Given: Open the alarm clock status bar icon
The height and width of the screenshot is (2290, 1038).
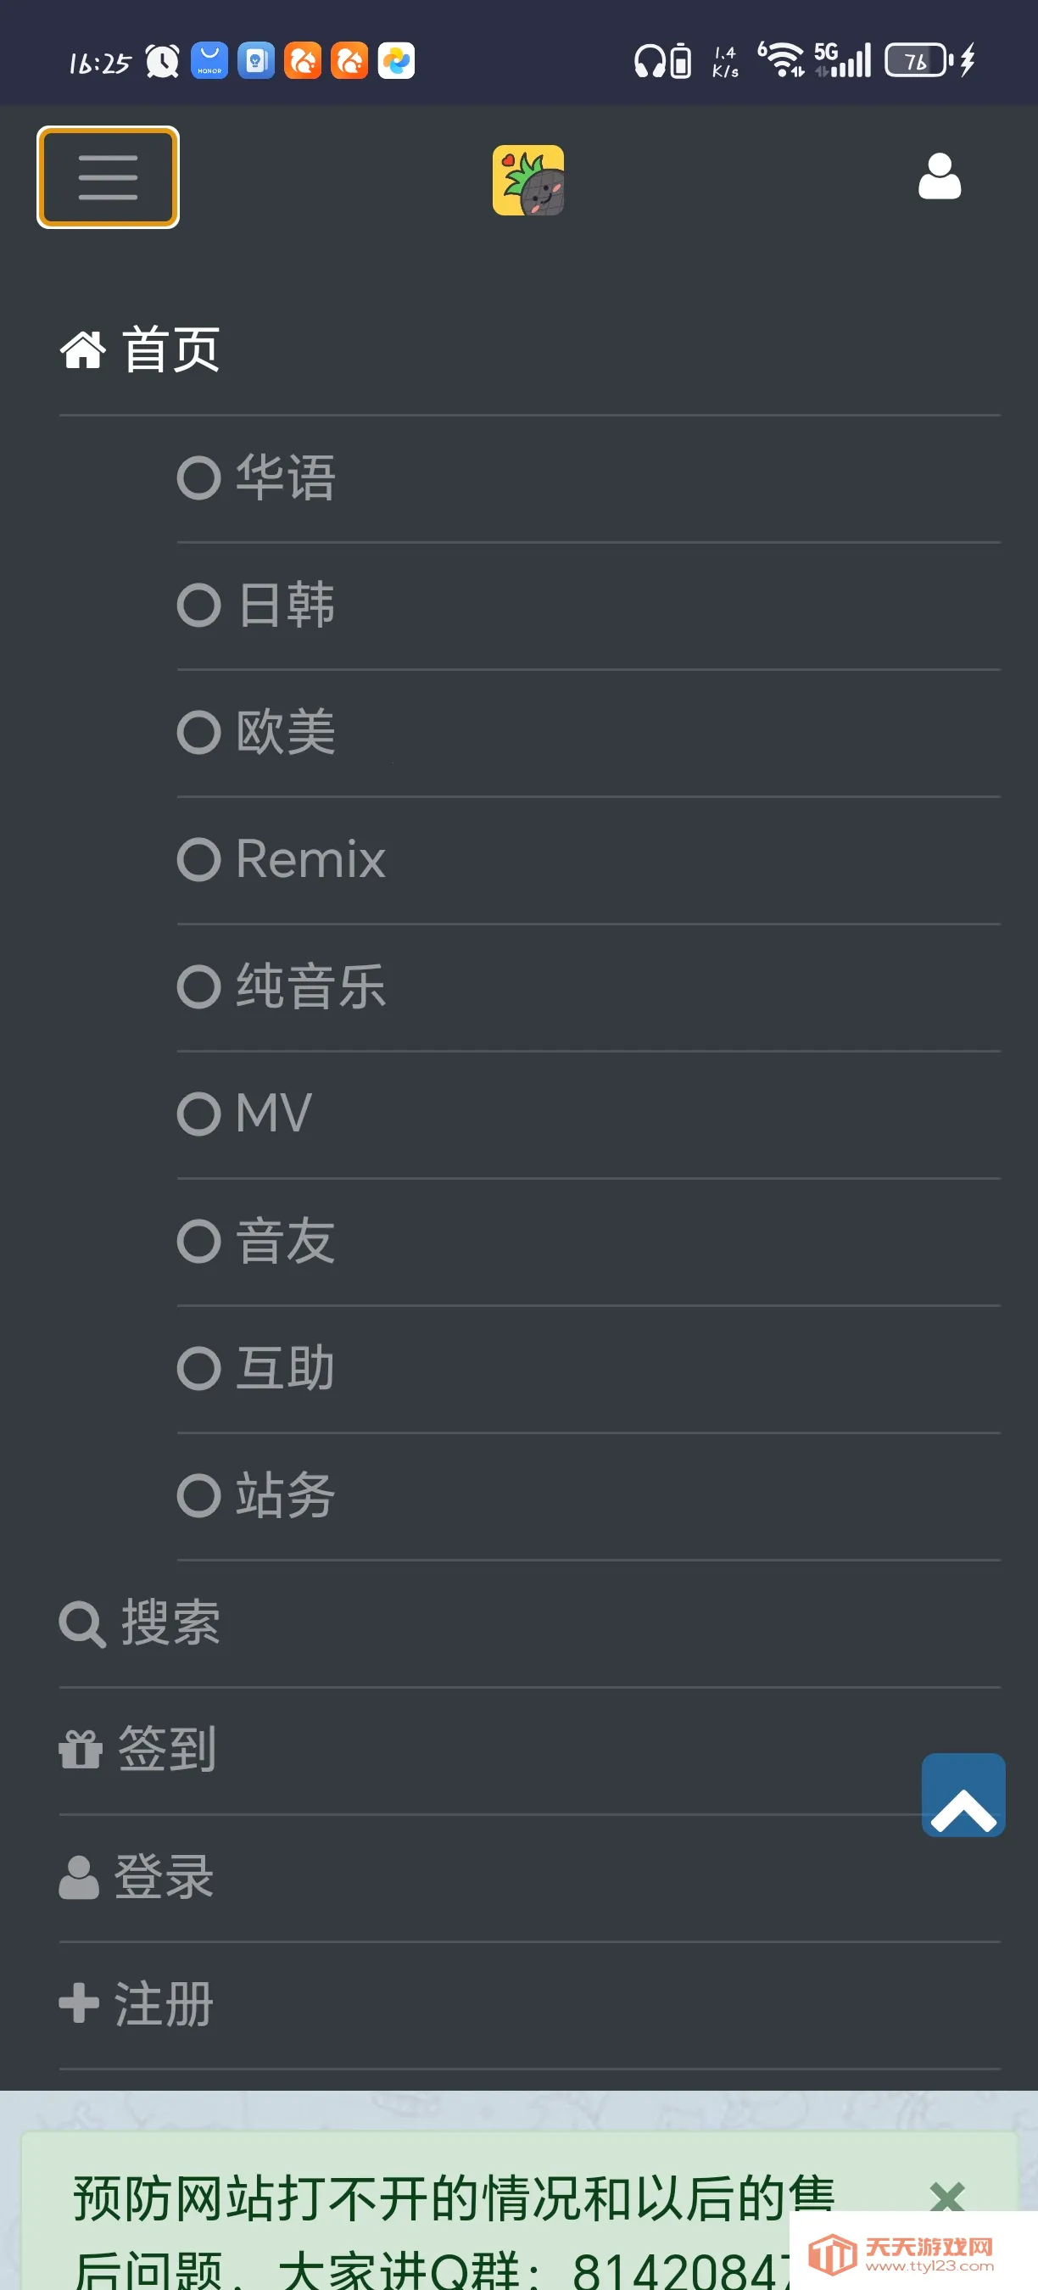Looking at the screenshot, I should (162, 61).
